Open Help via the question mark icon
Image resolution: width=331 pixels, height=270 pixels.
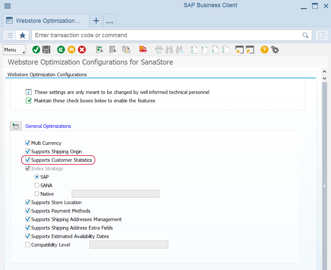(x=264, y=50)
